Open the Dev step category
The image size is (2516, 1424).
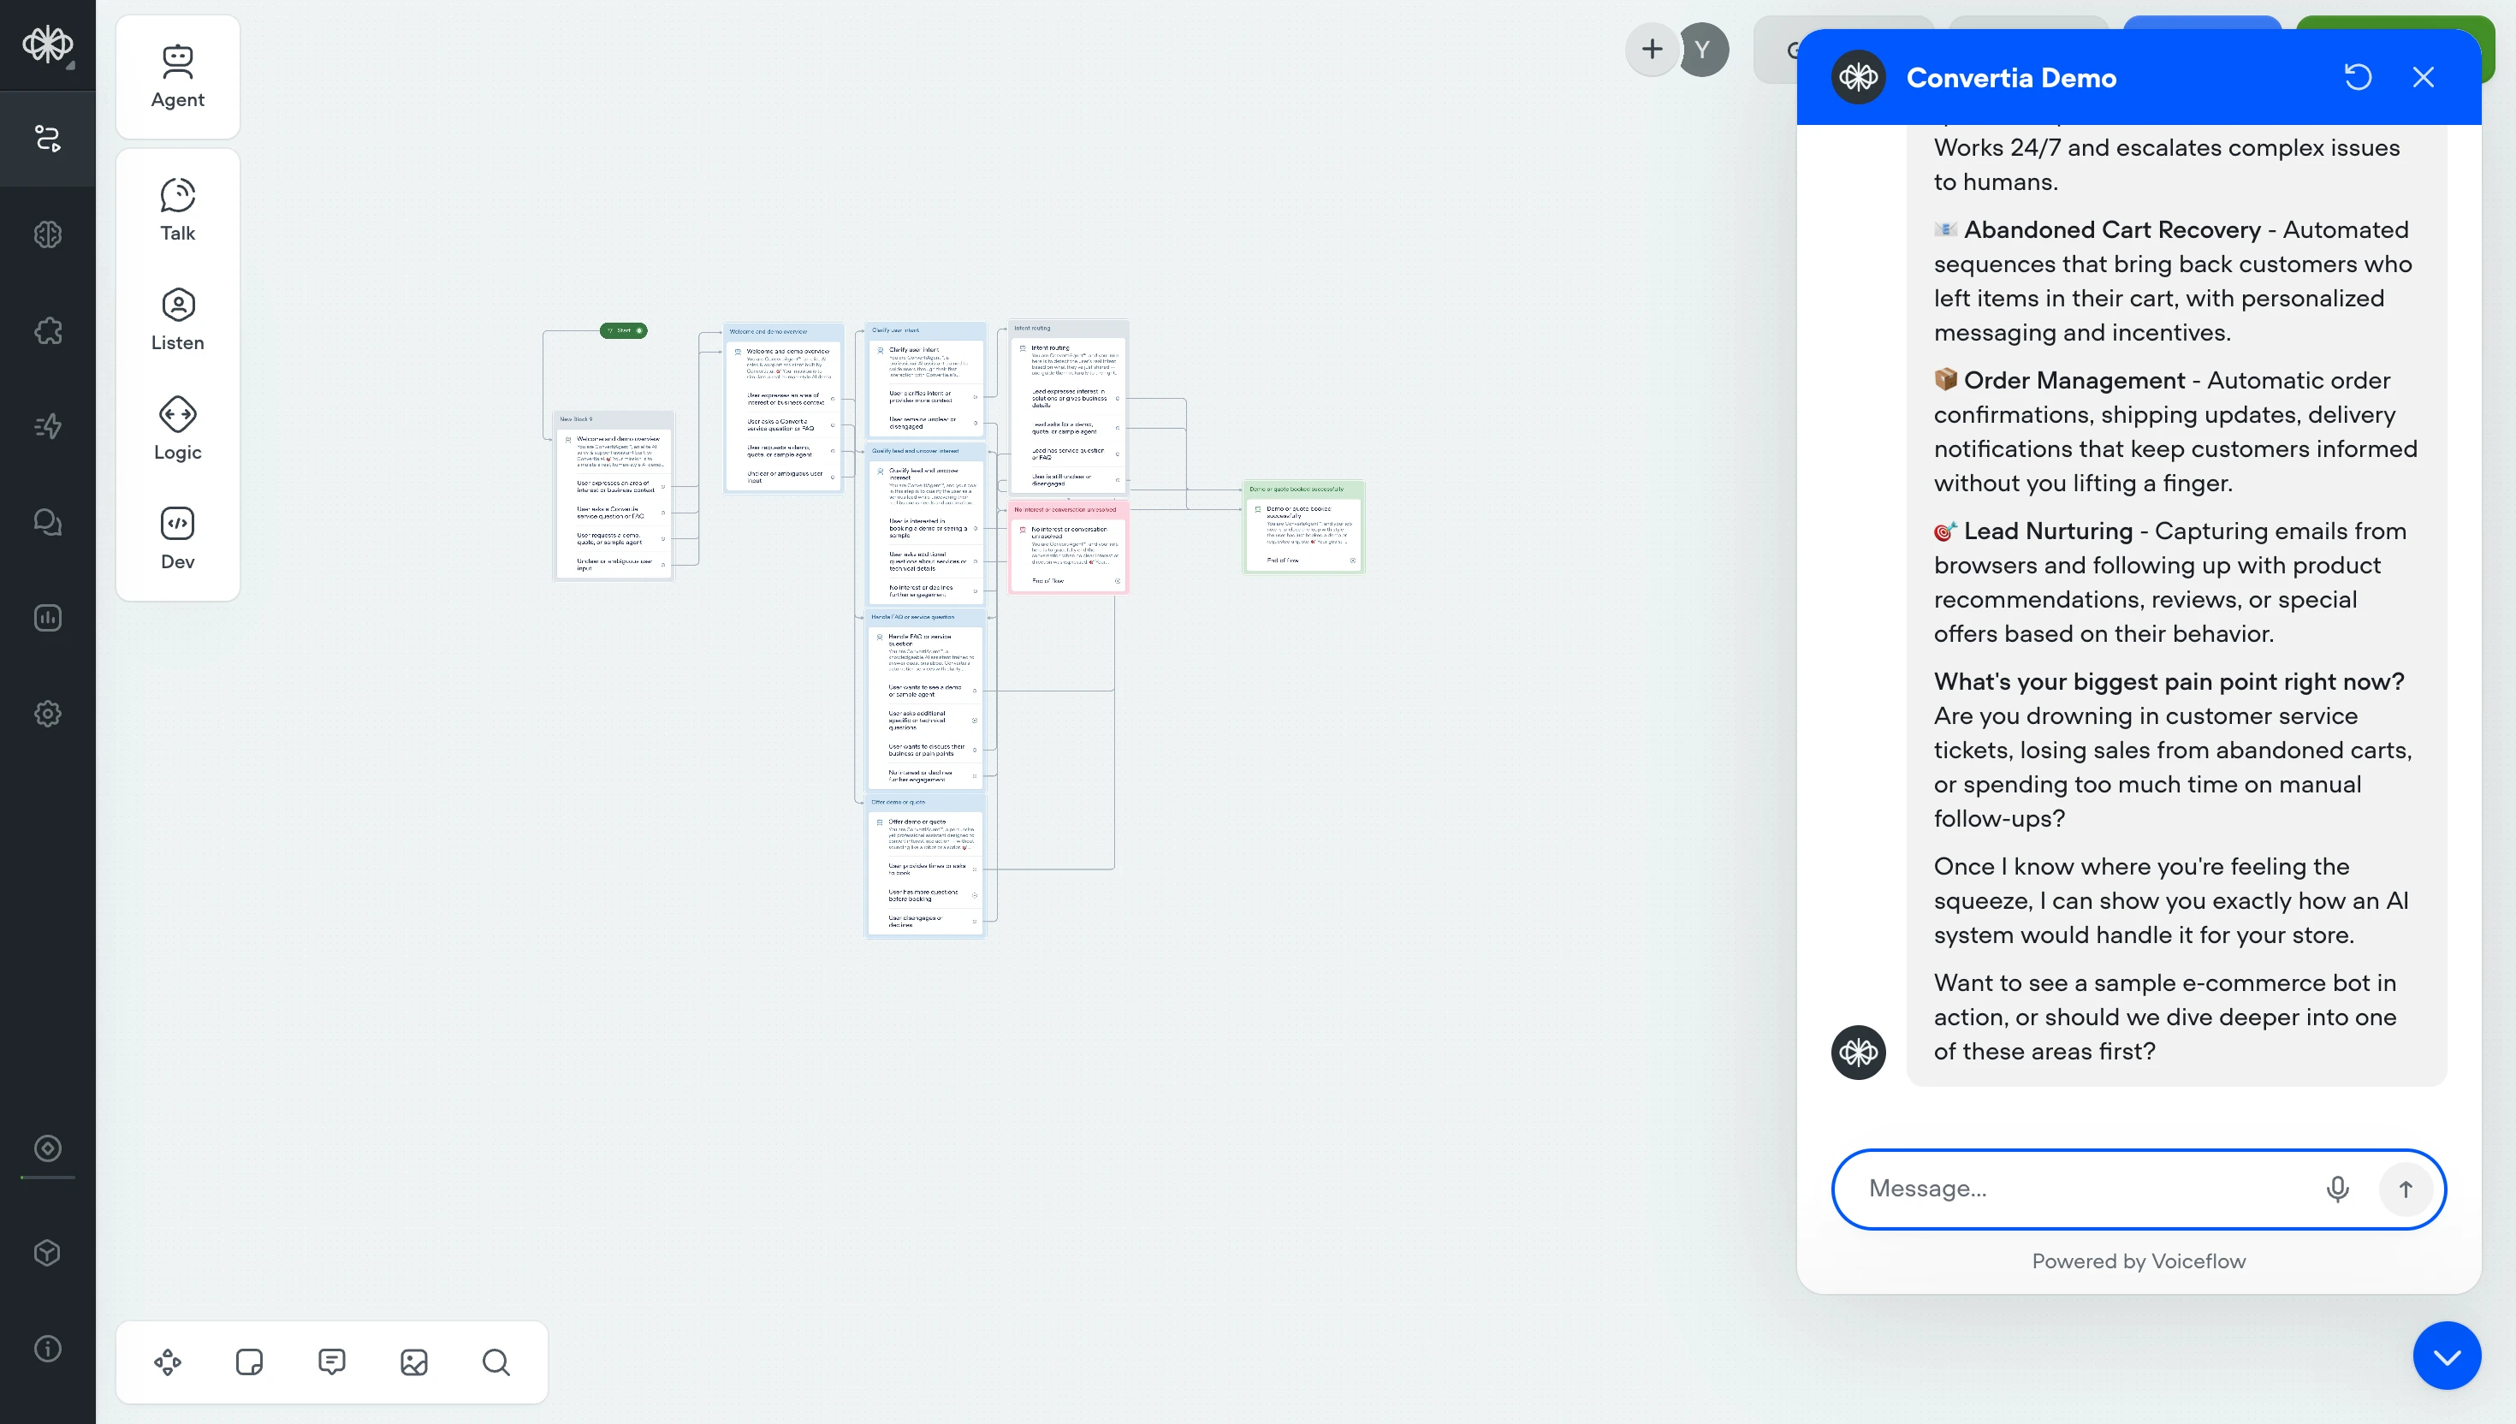point(177,538)
